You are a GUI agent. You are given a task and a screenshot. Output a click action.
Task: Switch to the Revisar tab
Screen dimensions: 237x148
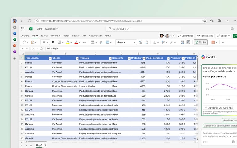pos(76,36)
